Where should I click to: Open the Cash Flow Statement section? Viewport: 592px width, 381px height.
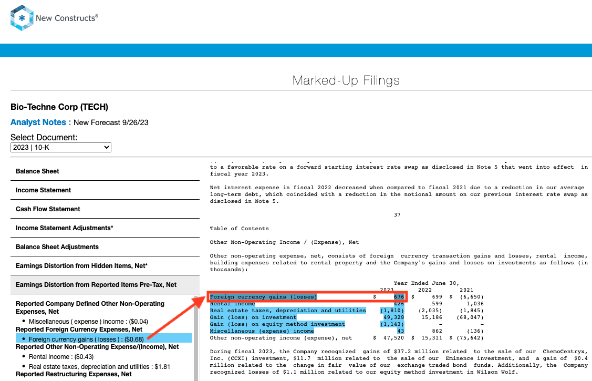pyautogui.click(x=105, y=209)
